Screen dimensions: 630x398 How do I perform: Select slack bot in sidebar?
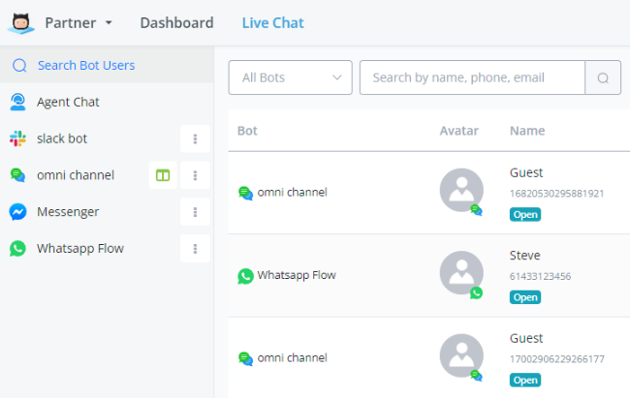coord(62,138)
